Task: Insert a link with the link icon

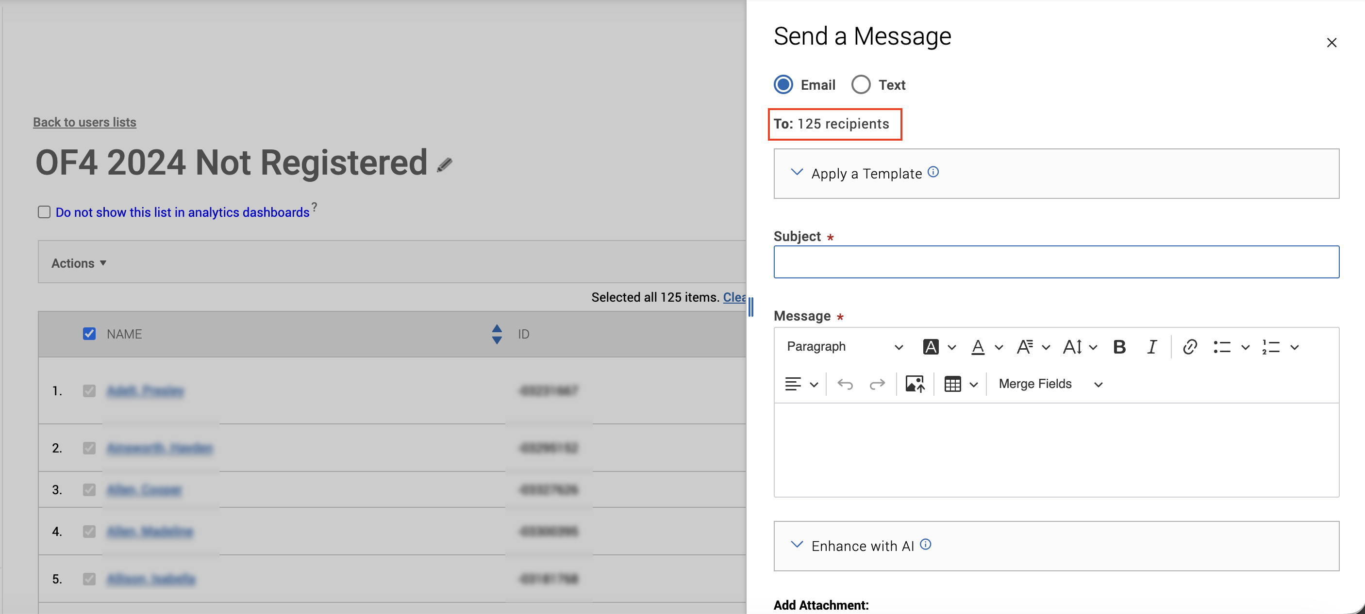Action: click(1190, 347)
